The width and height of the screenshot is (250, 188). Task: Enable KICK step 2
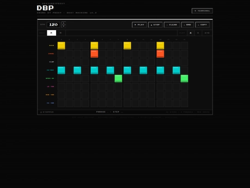tap(69, 45)
